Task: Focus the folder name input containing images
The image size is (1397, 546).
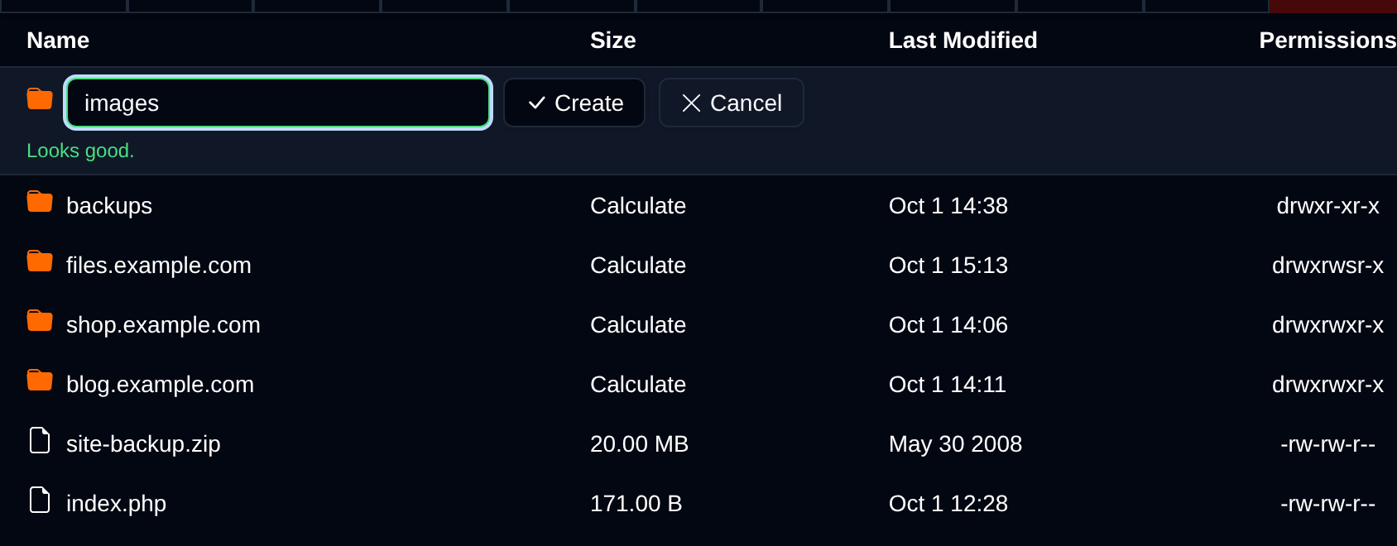Action: 278,103
